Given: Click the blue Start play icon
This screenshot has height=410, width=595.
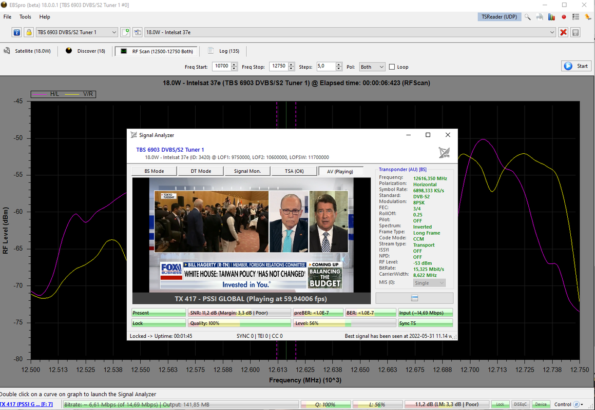Looking at the screenshot, I should pos(568,66).
